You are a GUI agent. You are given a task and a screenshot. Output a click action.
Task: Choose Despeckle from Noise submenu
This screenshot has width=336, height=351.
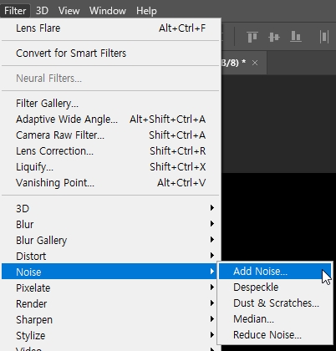275,287
